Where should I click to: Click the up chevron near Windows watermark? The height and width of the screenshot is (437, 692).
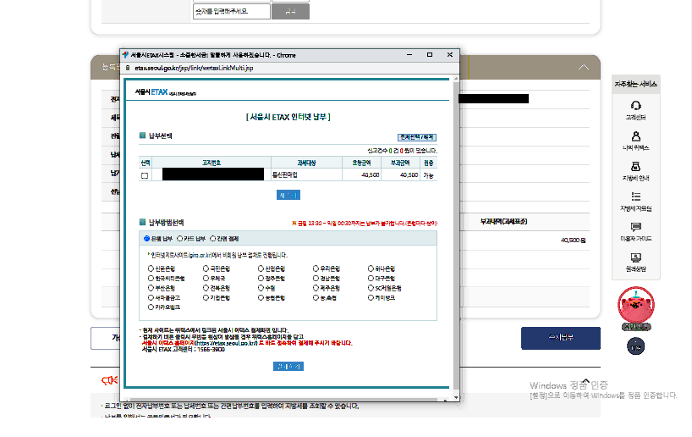point(585,380)
